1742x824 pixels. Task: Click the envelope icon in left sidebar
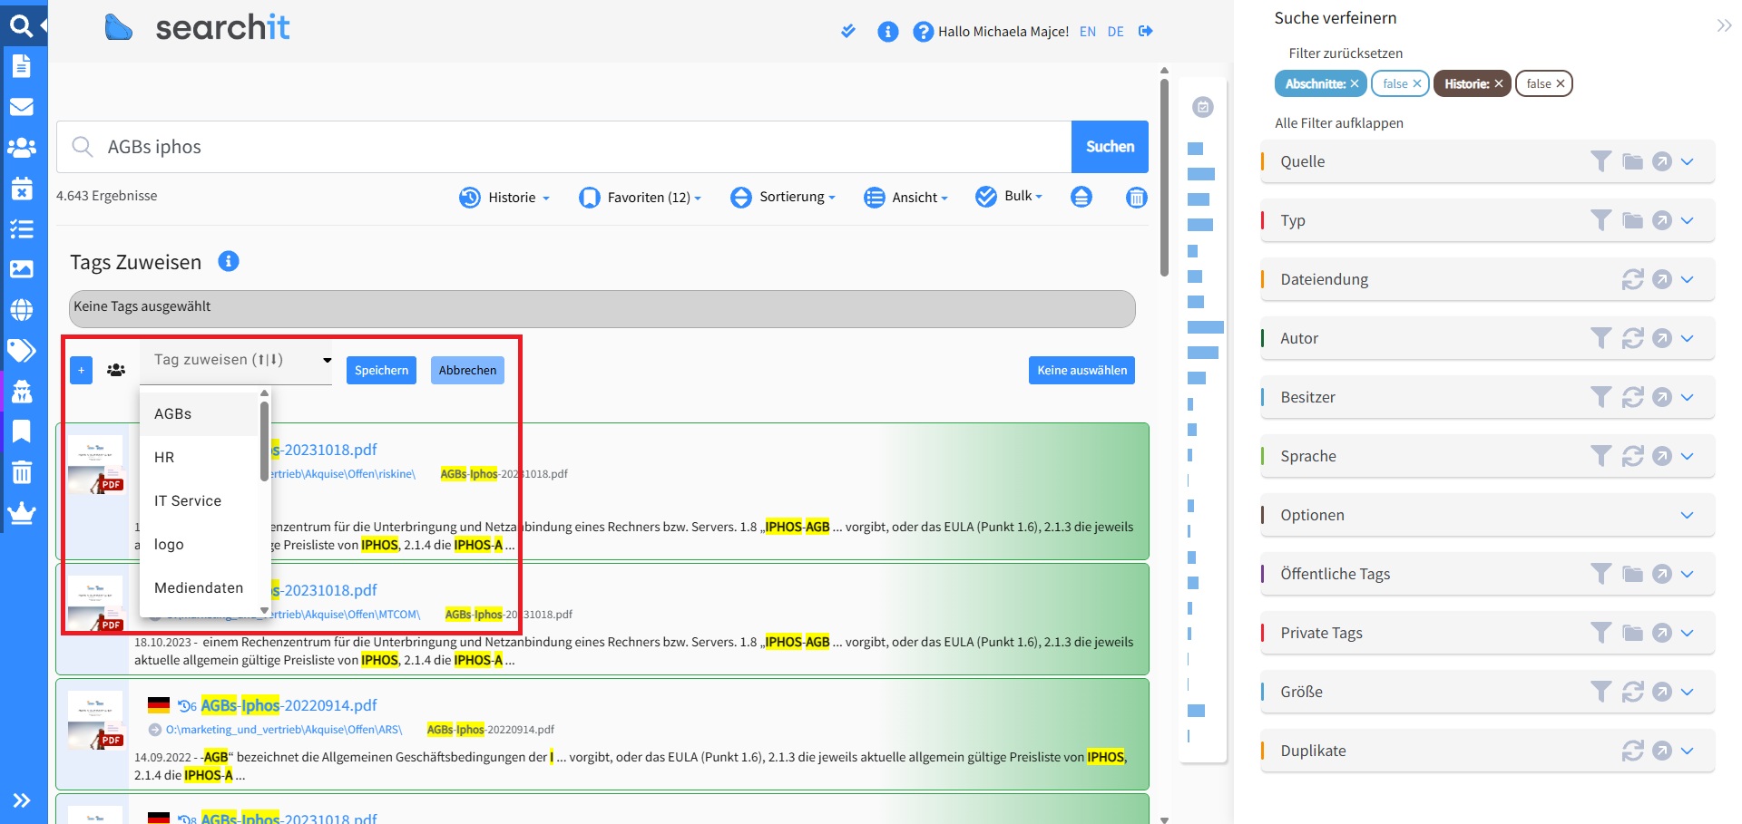[x=22, y=107]
